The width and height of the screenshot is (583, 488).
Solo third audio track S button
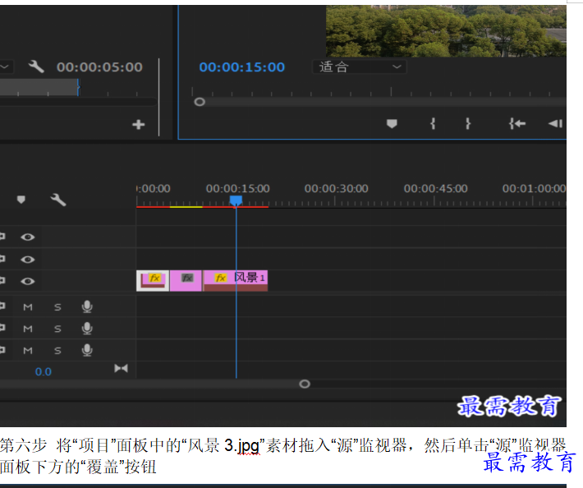point(57,351)
